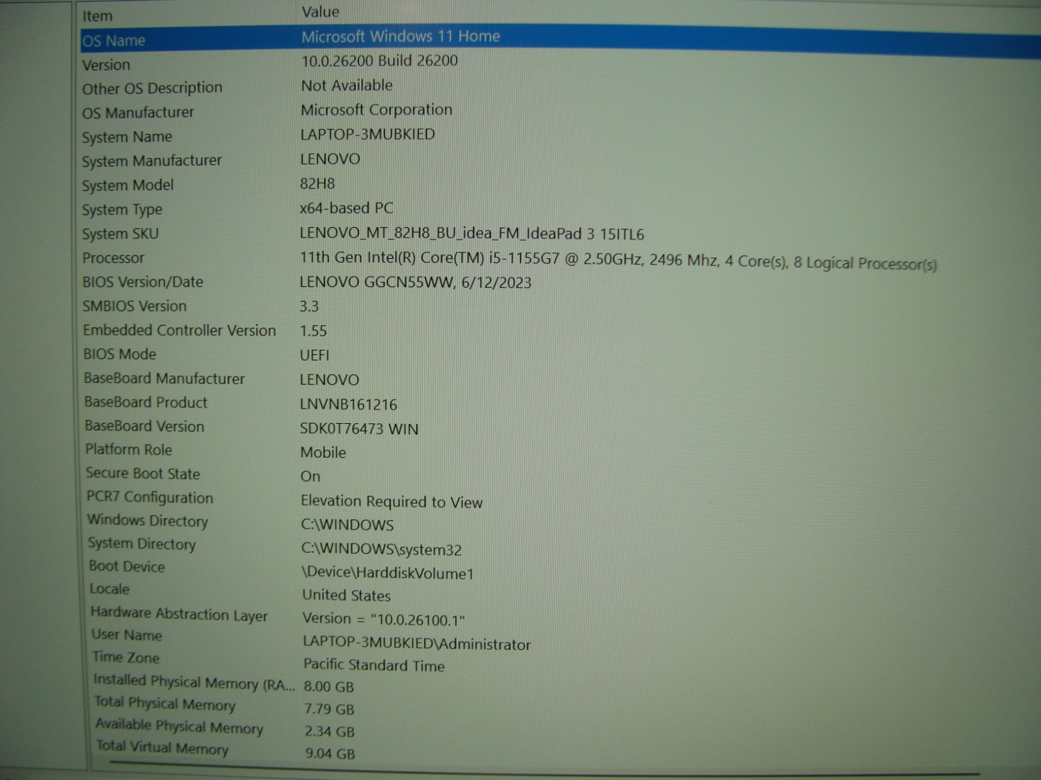Click the IdeaPad 3 15ITL6 SKU value

tap(472, 234)
